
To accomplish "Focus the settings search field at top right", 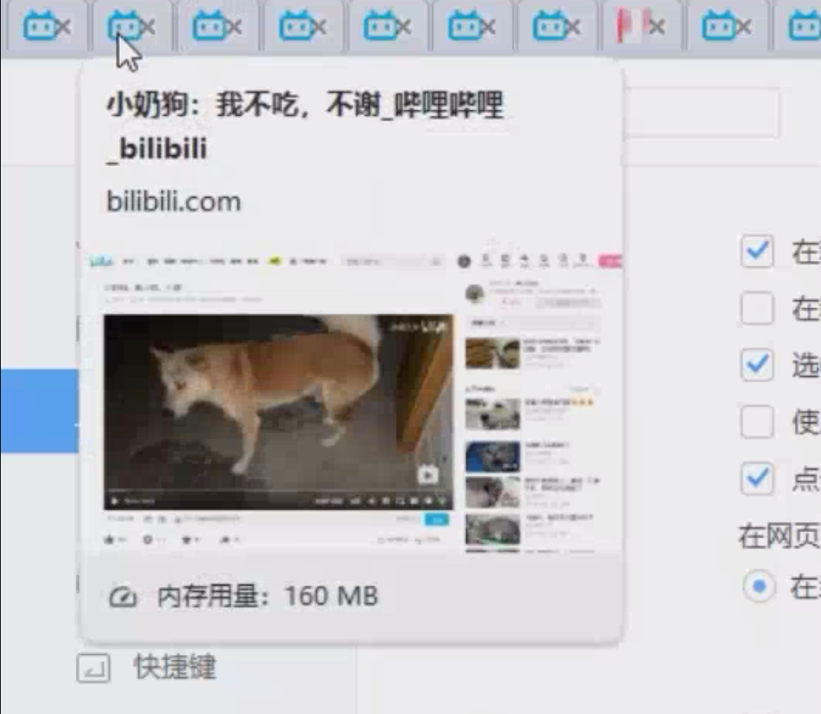I will point(702,113).
